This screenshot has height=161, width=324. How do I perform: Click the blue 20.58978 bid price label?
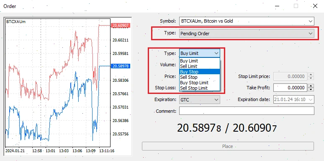point(121,66)
